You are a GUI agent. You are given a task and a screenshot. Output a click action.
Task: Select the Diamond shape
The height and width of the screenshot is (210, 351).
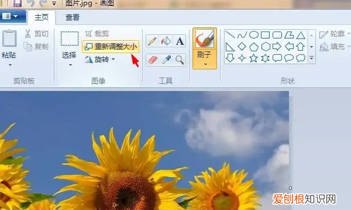click(x=242, y=47)
